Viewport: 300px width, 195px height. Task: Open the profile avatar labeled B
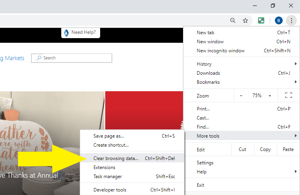coord(278,20)
